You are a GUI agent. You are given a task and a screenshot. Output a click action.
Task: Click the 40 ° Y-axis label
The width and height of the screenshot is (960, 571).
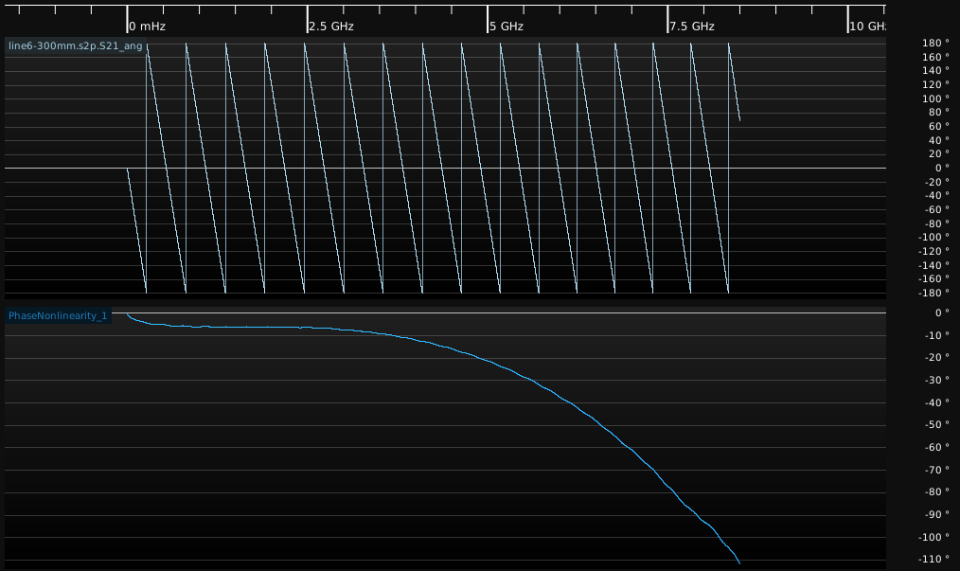click(x=938, y=140)
